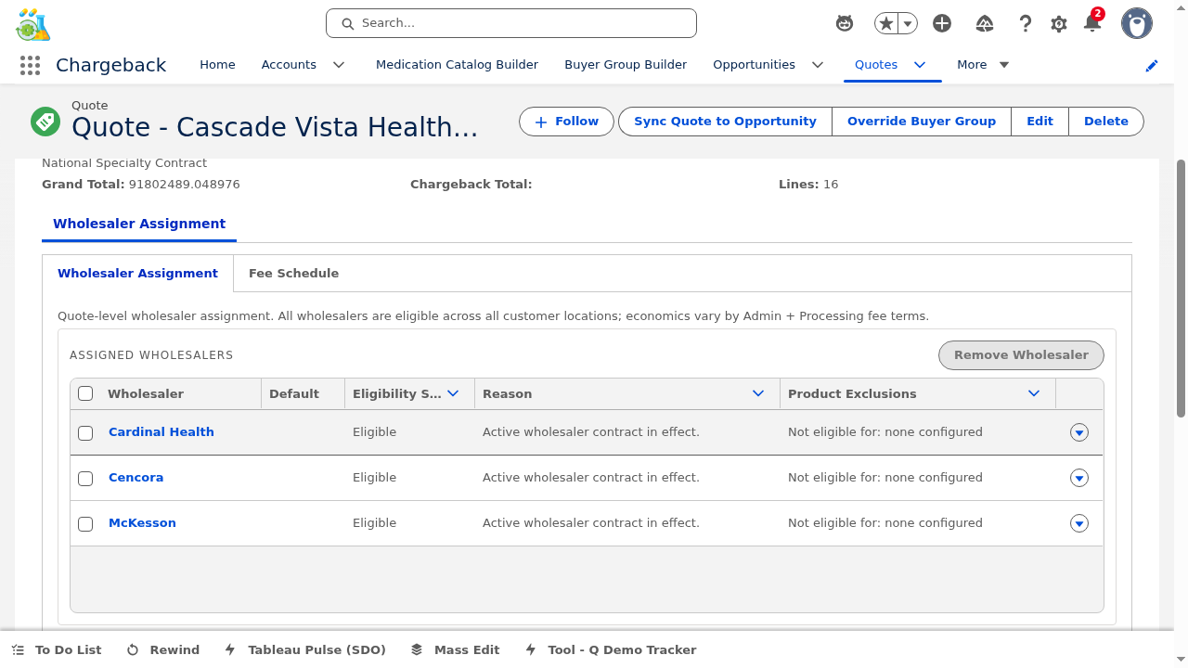Click the pencil icon to edit navigation
The height and width of the screenshot is (668, 1188).
click(1152, 66)
